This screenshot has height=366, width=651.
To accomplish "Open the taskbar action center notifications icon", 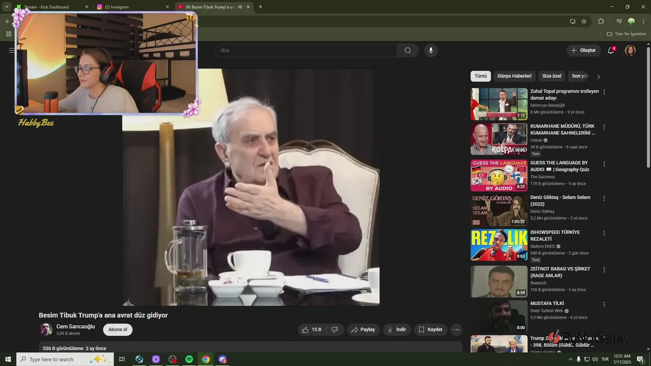I will pyautogui.click(x=640, y=359).
